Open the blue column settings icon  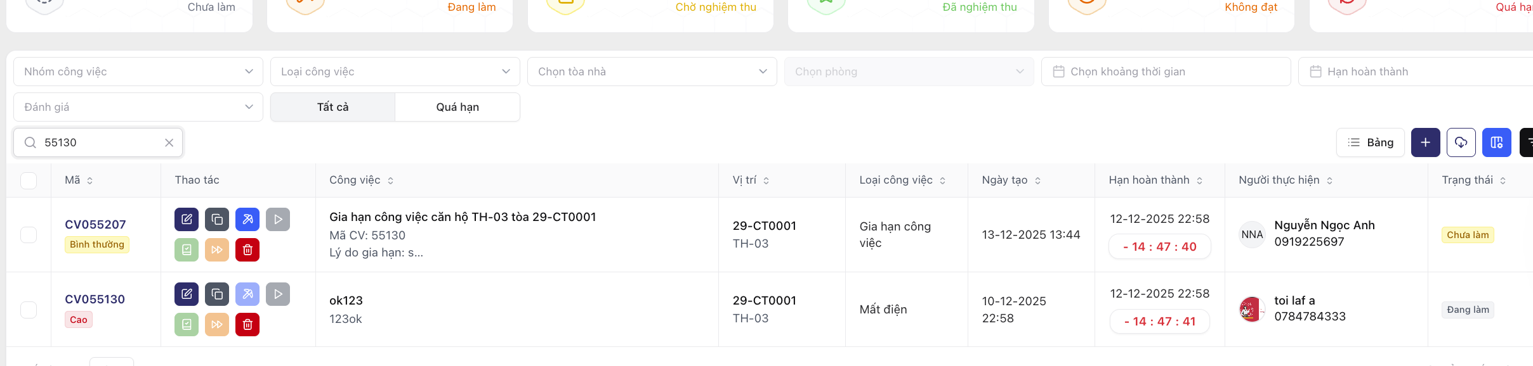[x=1496, y=142]
